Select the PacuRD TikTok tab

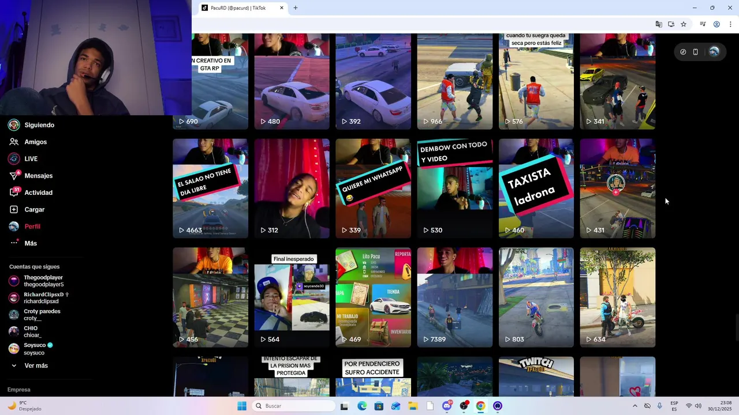tap(242, 8)
